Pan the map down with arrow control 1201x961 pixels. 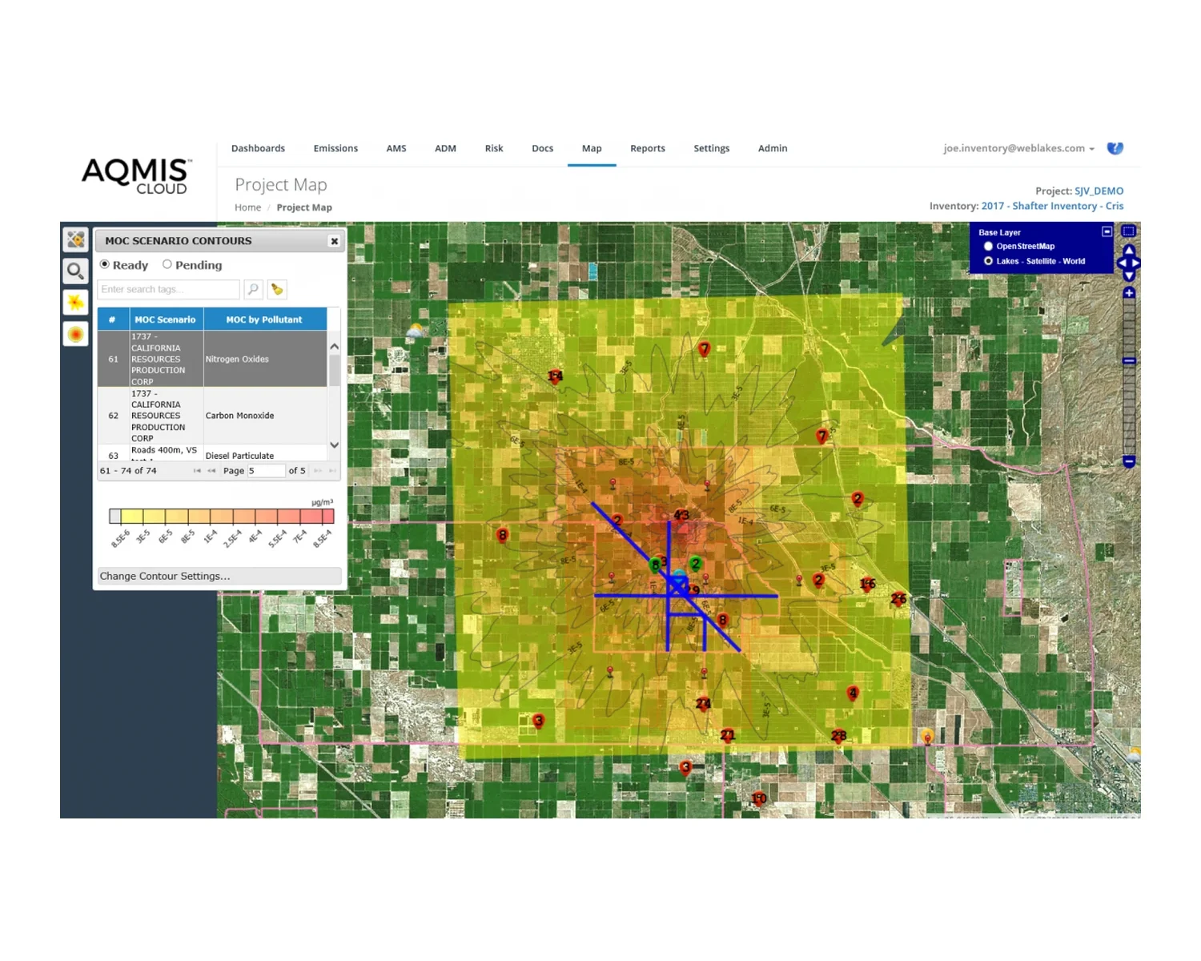pos(1129,275)
